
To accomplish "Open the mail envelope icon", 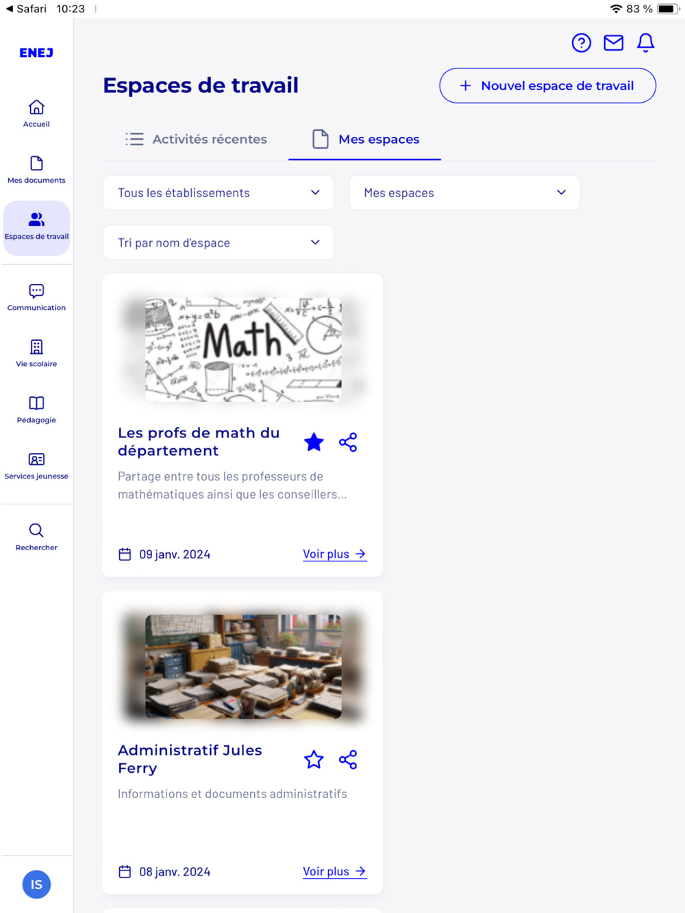I will pyautogui.click(x=613, y=43).
